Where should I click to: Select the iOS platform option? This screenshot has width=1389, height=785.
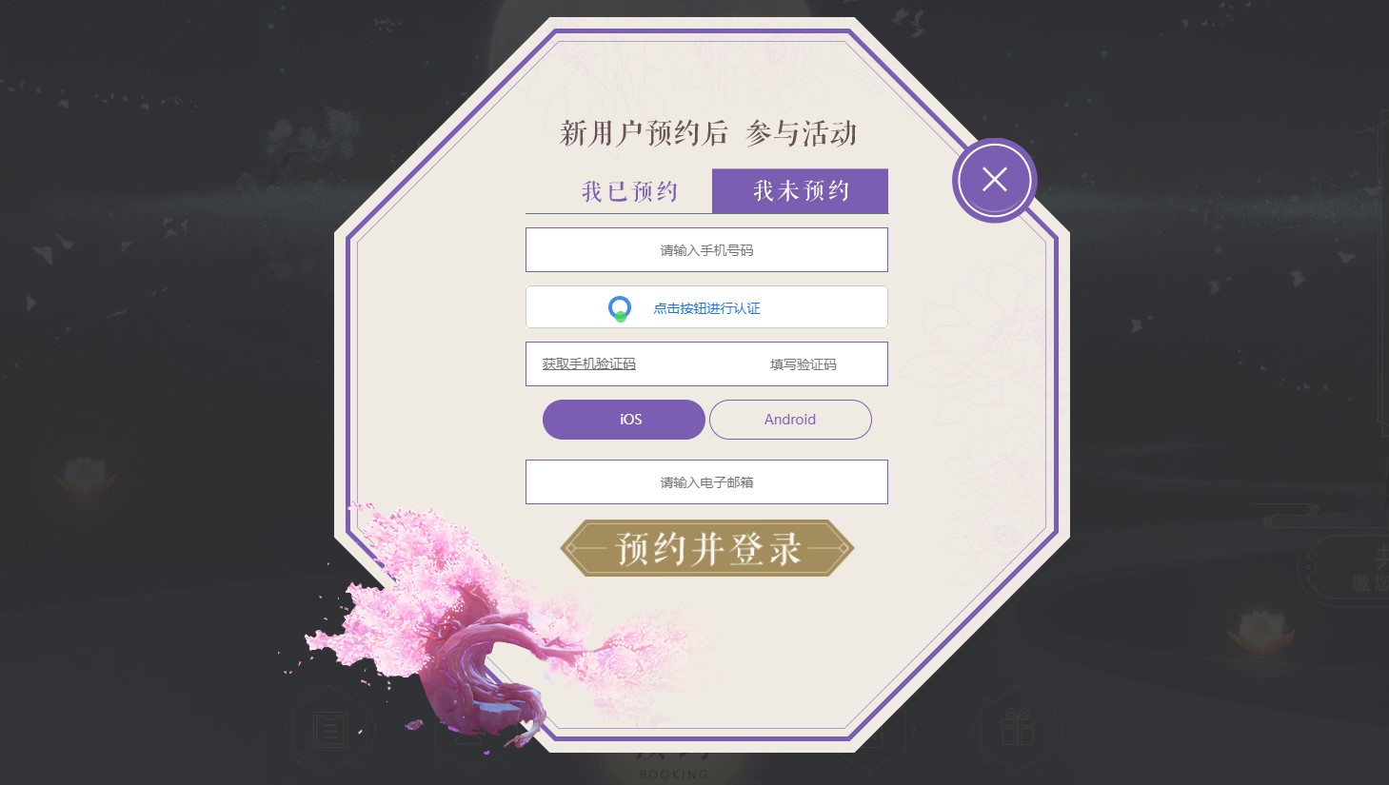[x=624, y=420]
